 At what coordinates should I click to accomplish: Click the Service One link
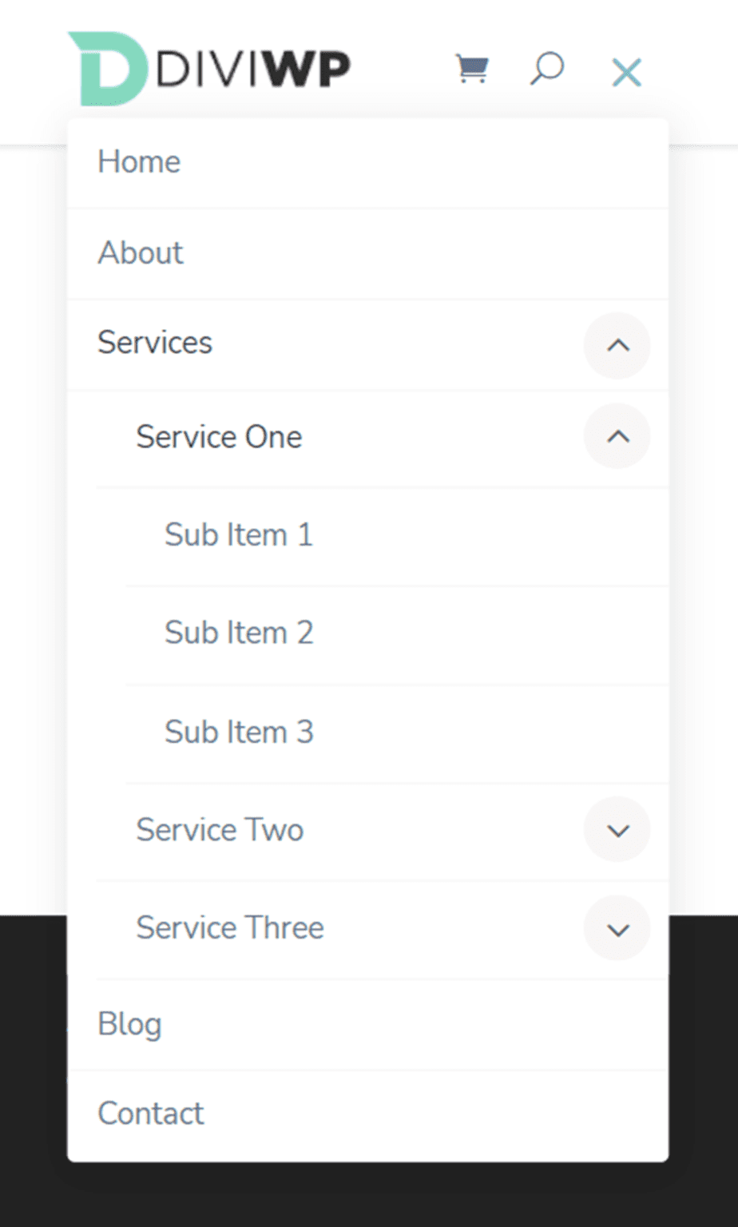[219, 436]
